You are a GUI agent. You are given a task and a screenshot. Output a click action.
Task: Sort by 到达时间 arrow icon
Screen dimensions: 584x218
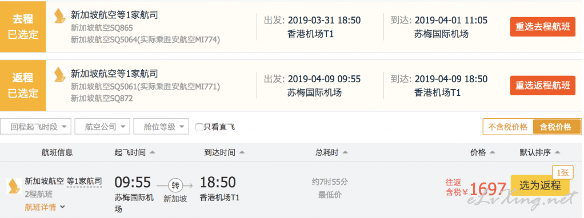pos(242,152)
